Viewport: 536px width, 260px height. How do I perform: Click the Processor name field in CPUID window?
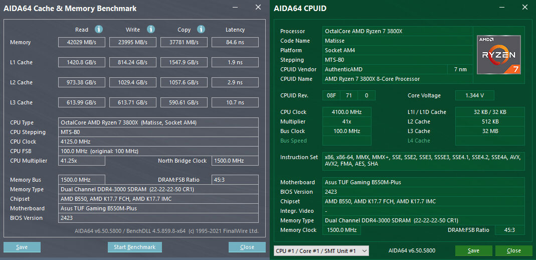pos(398,31)
